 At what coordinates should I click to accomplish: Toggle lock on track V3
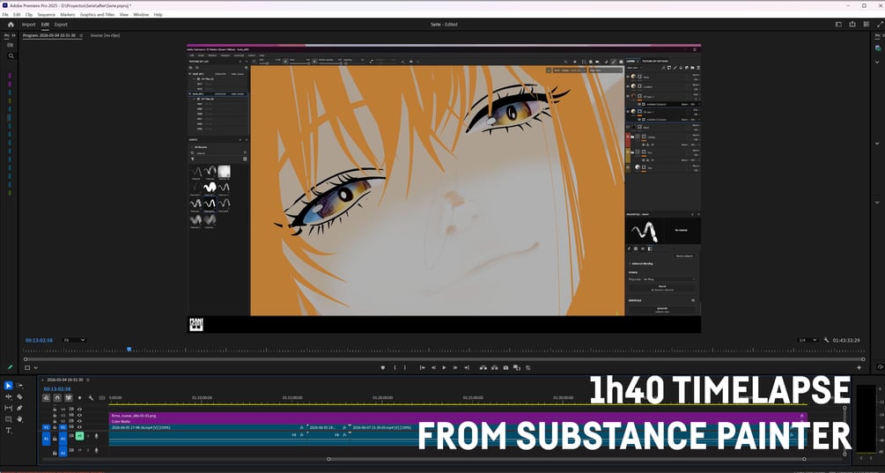(55, 416)
